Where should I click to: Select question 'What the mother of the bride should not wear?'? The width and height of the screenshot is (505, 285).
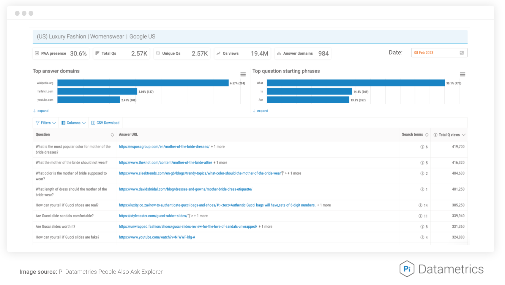click(72, 163)
